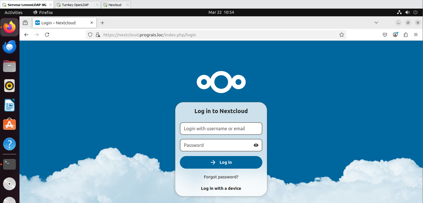
Task: Open a new browser tab
Action: pyautogui.click(x=102, y=23)
